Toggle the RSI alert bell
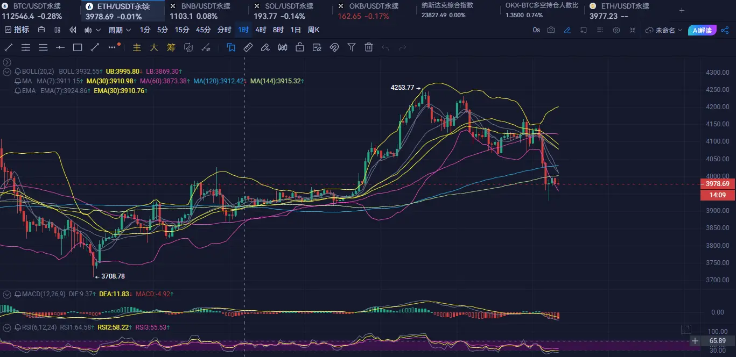This screenshot has width=736, height=357. [x=18, y=327]
